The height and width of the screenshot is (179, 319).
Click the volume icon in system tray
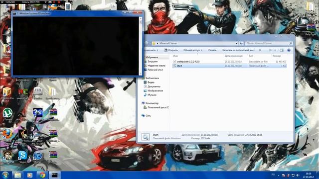(x=298, y=175)
